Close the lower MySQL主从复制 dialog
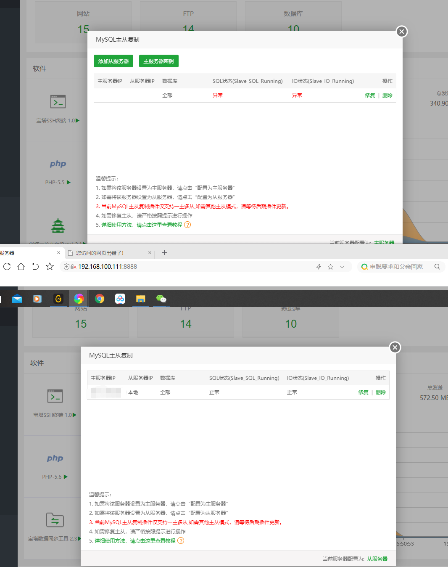Viewport: 448px width, 567px height. coord(395,347)
